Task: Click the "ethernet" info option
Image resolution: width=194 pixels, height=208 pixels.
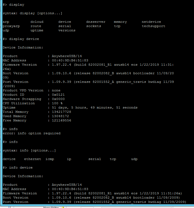Action: [x=33, y=159]
